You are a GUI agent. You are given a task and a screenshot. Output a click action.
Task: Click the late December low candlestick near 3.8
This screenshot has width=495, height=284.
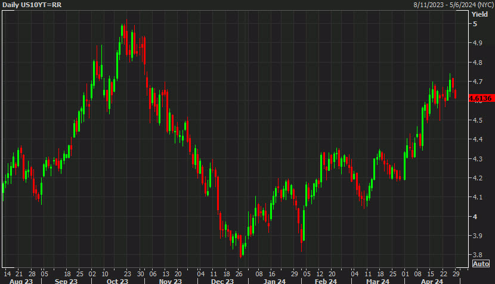click(x=240, y=246)
